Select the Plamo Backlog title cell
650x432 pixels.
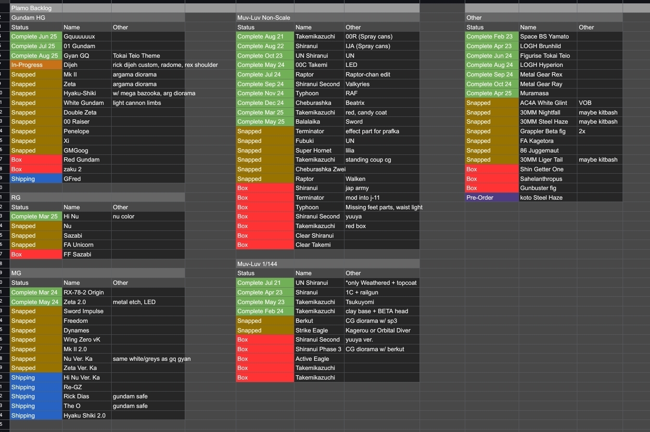coord(36,8)
